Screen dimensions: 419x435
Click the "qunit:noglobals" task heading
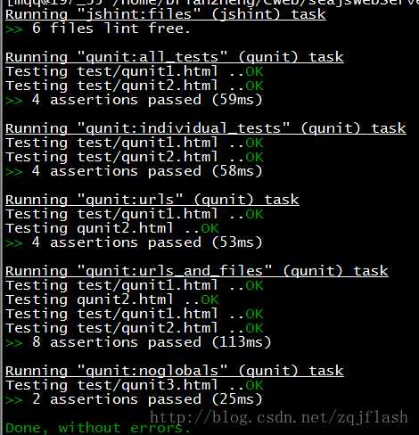(175, 371)
